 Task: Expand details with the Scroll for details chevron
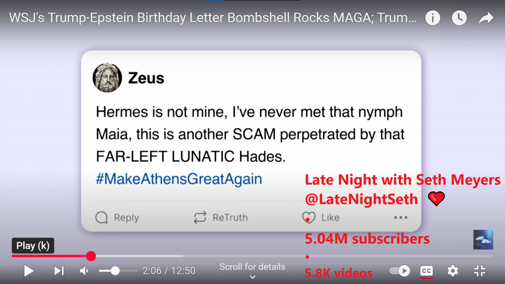[x=252, y=277]
